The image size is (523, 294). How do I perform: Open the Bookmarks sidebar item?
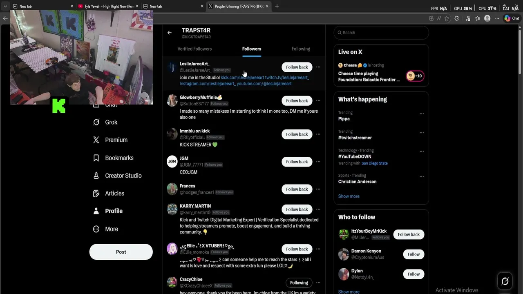pyautogui.click(x=113, y=158)
